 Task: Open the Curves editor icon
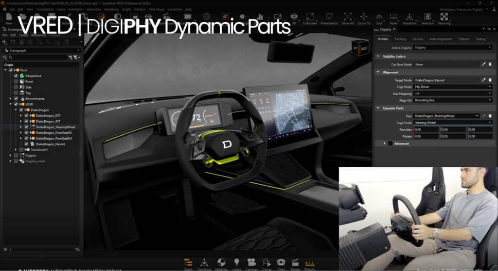tap(267, 263)
